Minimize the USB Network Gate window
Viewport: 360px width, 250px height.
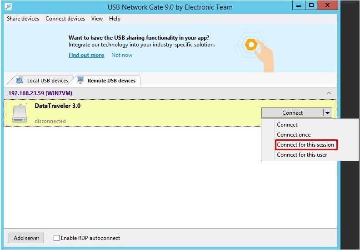(x=299, y=5)
